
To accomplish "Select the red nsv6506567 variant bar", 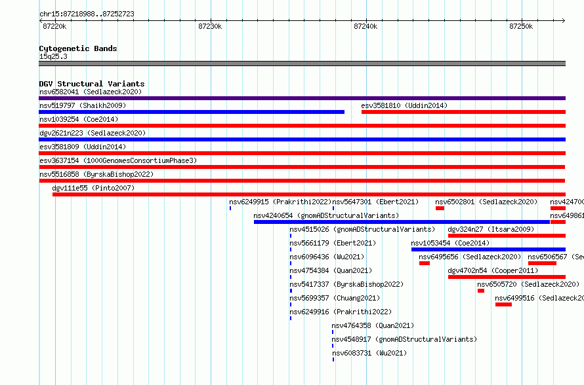I will point(542,263).
